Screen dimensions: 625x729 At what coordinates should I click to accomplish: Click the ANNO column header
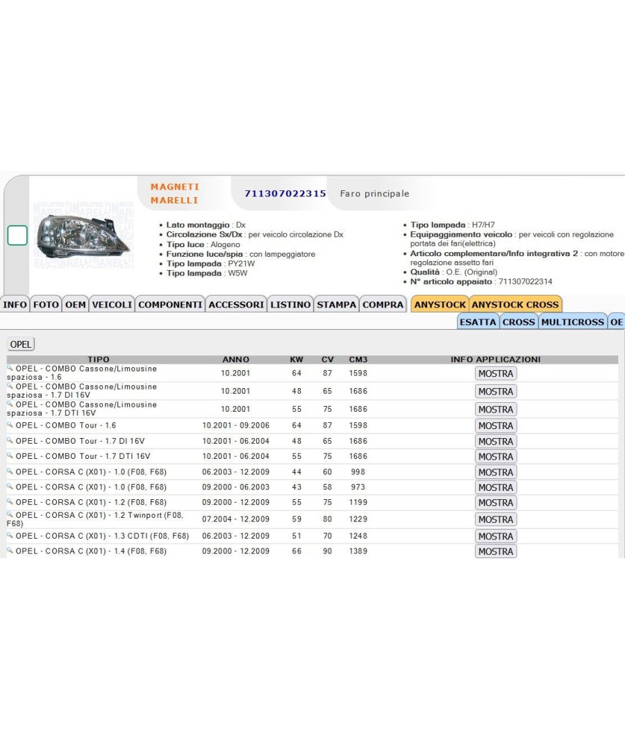(236, 360)
